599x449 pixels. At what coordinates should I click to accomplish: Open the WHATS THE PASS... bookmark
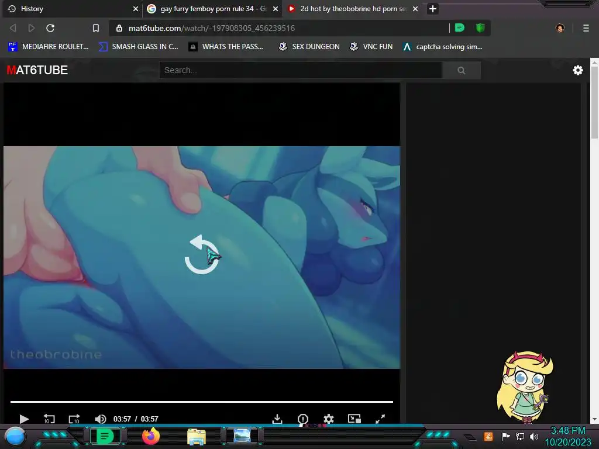coord(226,47)
